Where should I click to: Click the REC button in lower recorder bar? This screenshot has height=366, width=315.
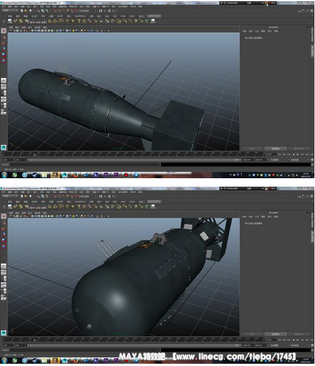pos(272,188)
